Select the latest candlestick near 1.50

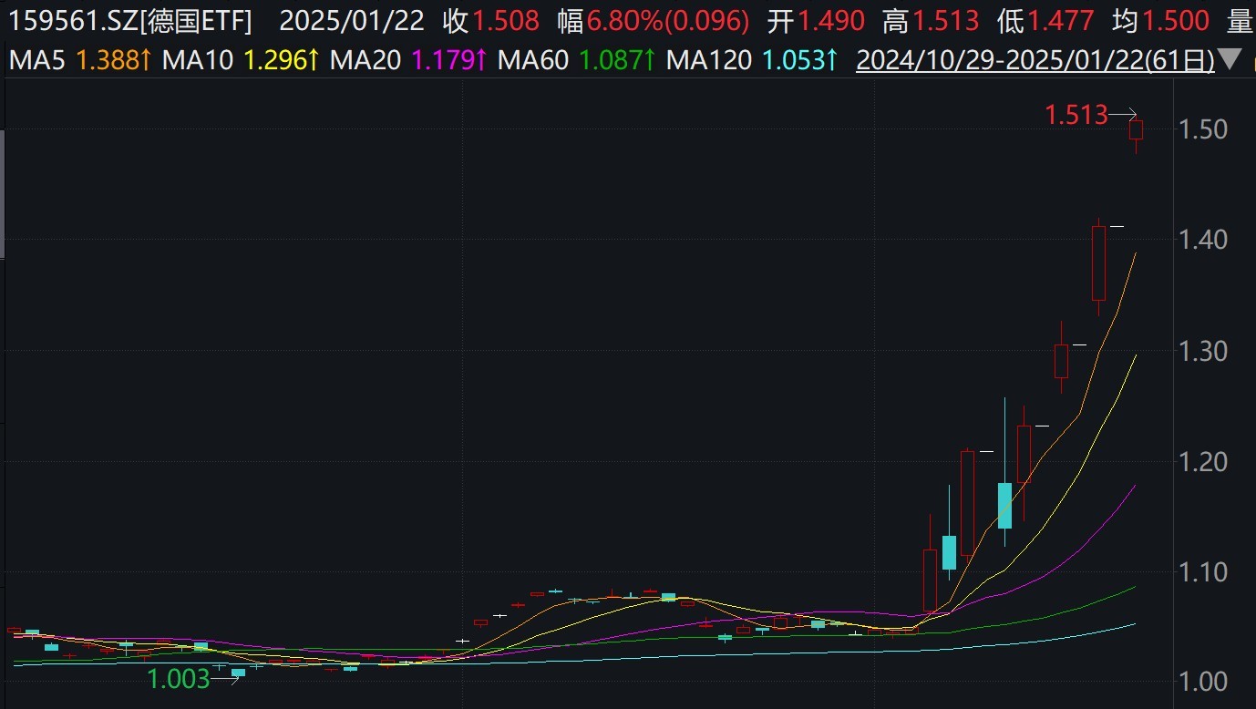[1136, 130]
